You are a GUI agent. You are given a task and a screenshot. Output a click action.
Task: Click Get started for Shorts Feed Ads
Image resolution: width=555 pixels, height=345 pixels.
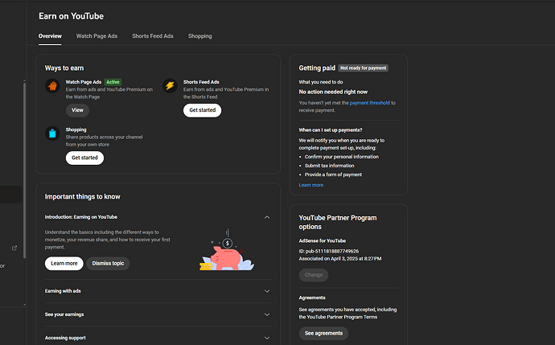coord(202,110)
